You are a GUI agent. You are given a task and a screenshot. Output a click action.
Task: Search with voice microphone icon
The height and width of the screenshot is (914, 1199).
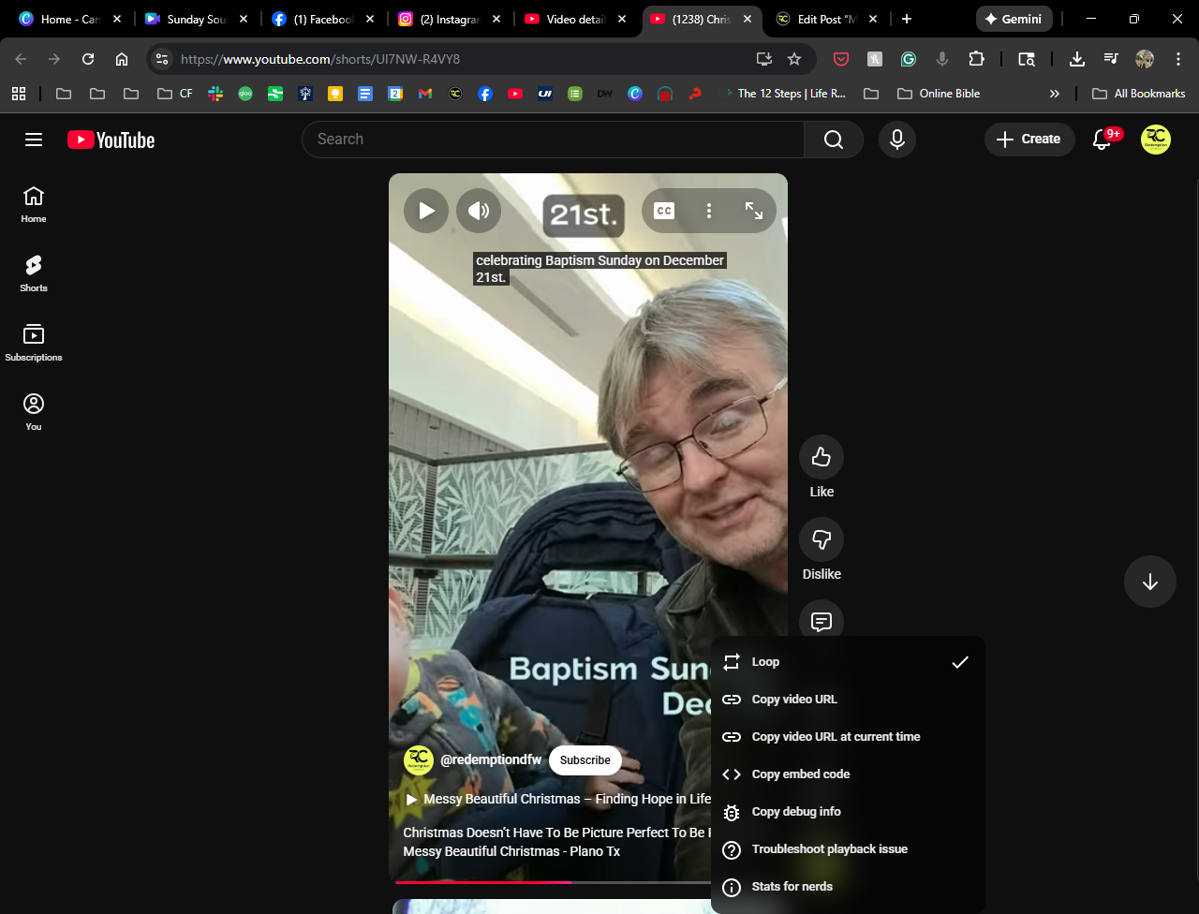(x=896, y=140)
